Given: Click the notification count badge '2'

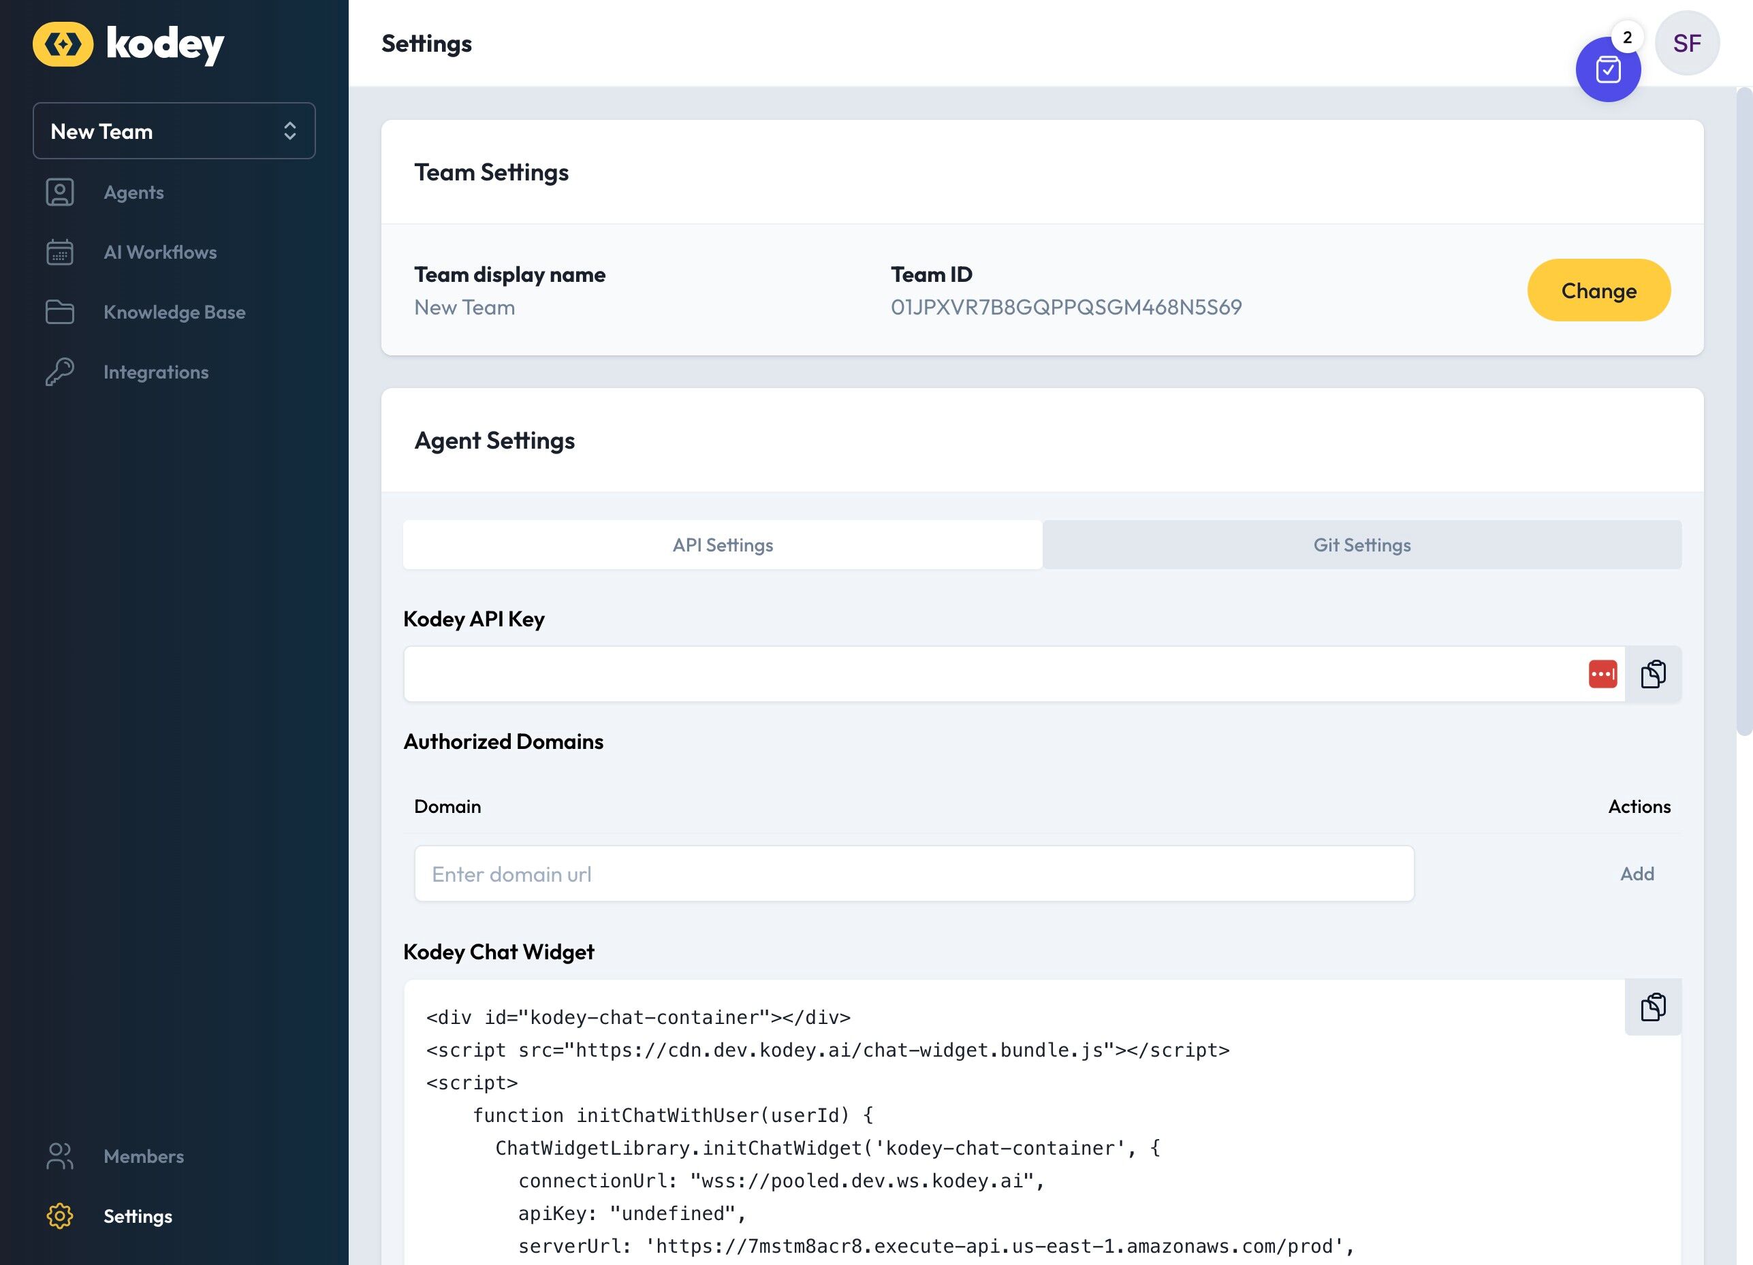Looking at the screenshot, I should pos(1627,37).
